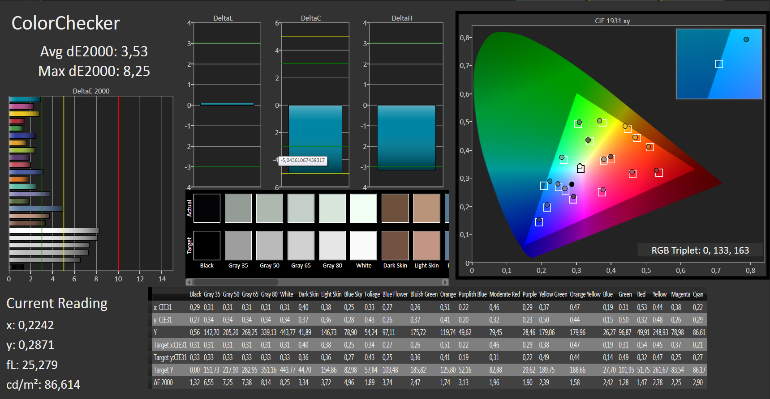Click the DeltaC bar value tooltip
Screen dimensions: 770x399
(x=303, y=161)
